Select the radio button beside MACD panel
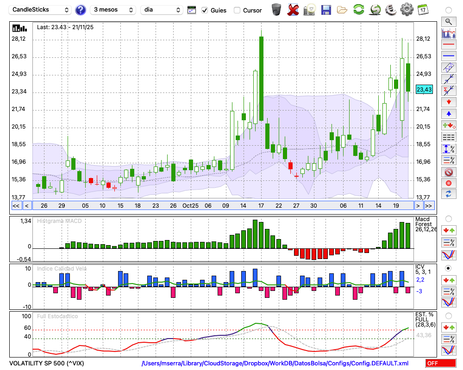 448,218
